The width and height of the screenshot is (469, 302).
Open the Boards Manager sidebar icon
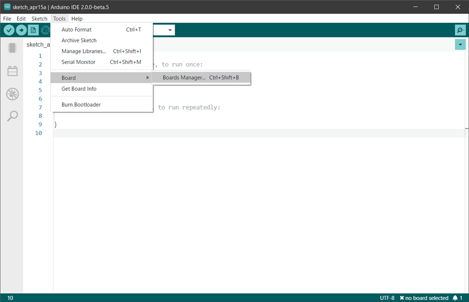point(12,48)
